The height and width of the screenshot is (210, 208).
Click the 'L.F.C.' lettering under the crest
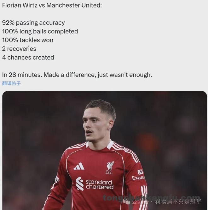click(109, 173)
